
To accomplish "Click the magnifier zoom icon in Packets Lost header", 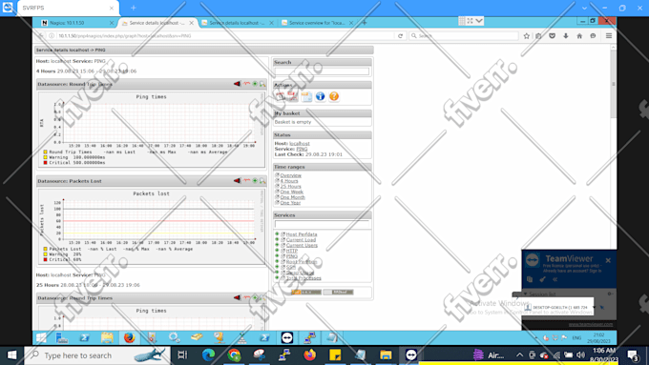I will tap(262, 181).
